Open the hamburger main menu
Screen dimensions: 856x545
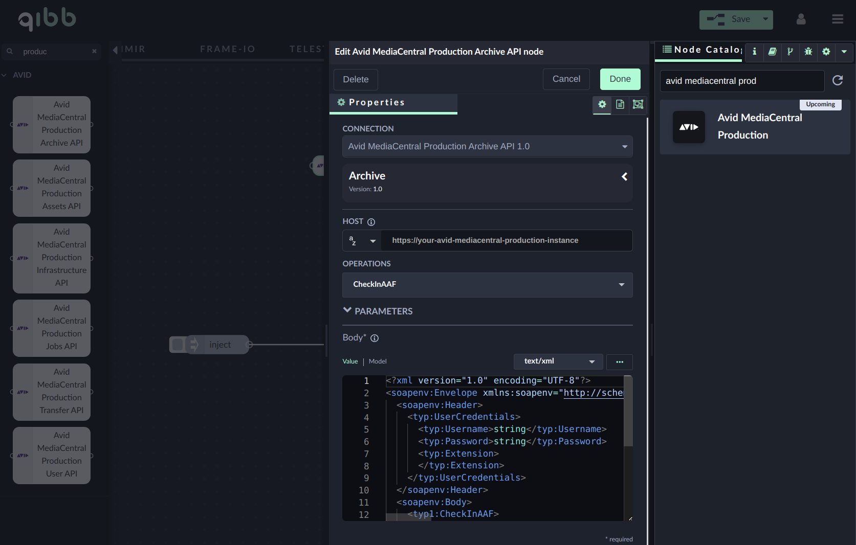[837, 19]
